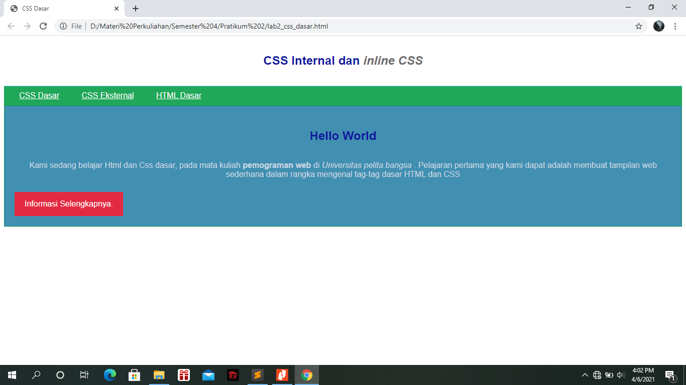Open the Garena taskbar icon
The width and height of the screenshot is (686, 385).
pyautogui.click(x=233, y=375)
